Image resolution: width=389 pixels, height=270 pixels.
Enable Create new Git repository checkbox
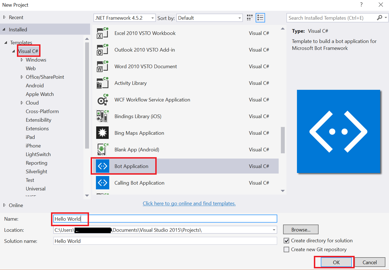point(286,249)
